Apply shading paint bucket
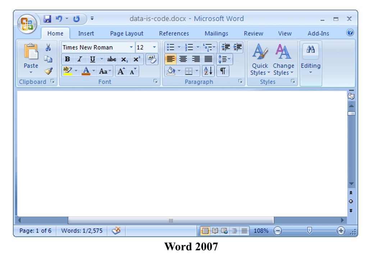The image size is (374, 259). [171, 71]
